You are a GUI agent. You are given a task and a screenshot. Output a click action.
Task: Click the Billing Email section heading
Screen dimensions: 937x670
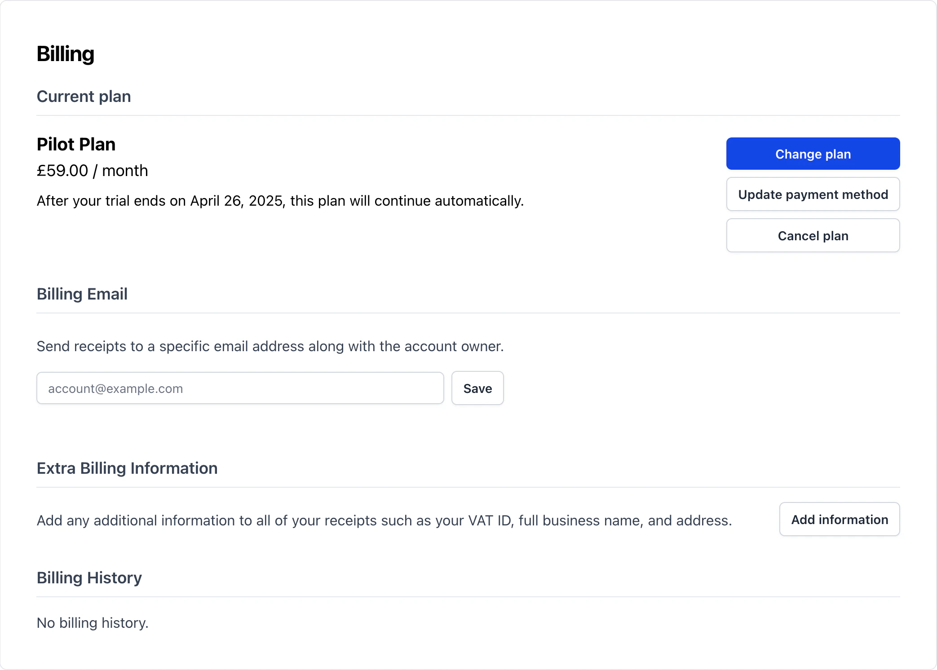pyautogui.click(x=82, y=294)
